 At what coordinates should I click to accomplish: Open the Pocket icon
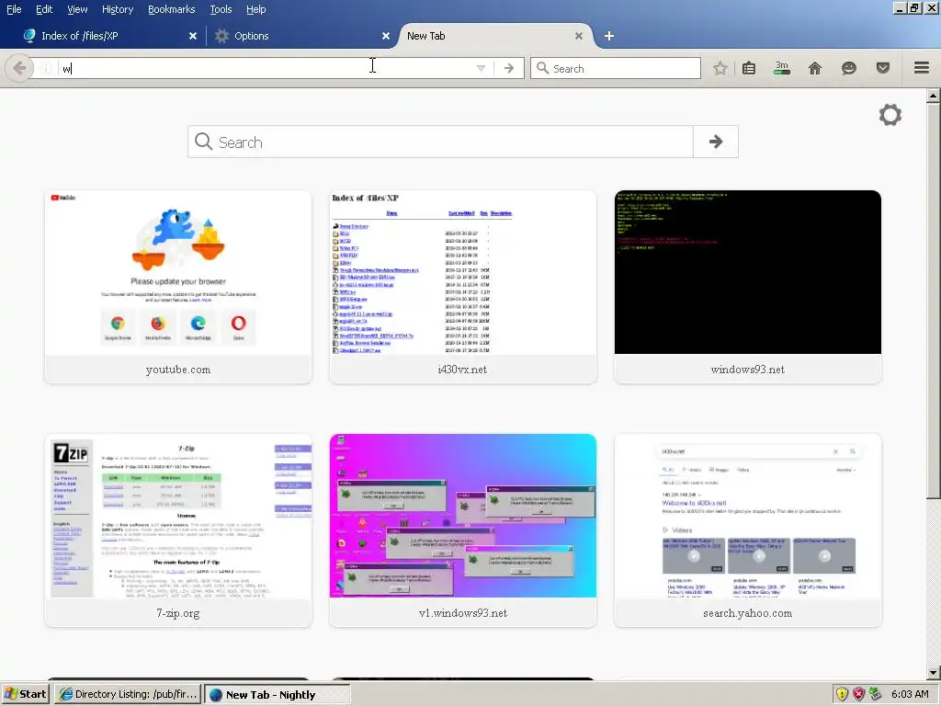(883, 68)
